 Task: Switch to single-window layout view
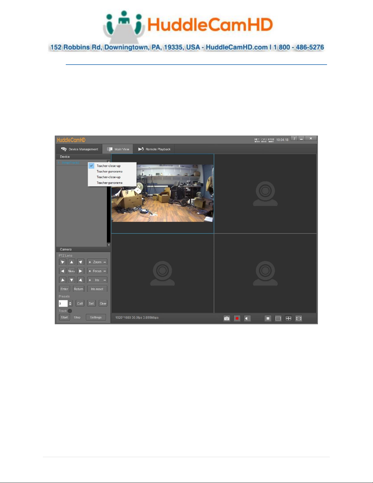278,318
